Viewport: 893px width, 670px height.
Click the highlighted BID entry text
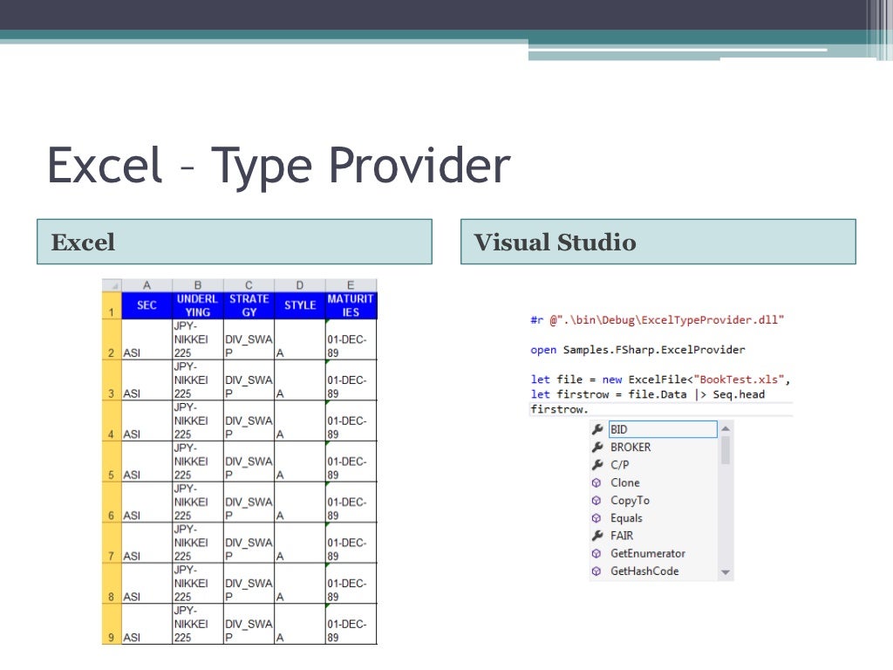[x=618, y=429]
